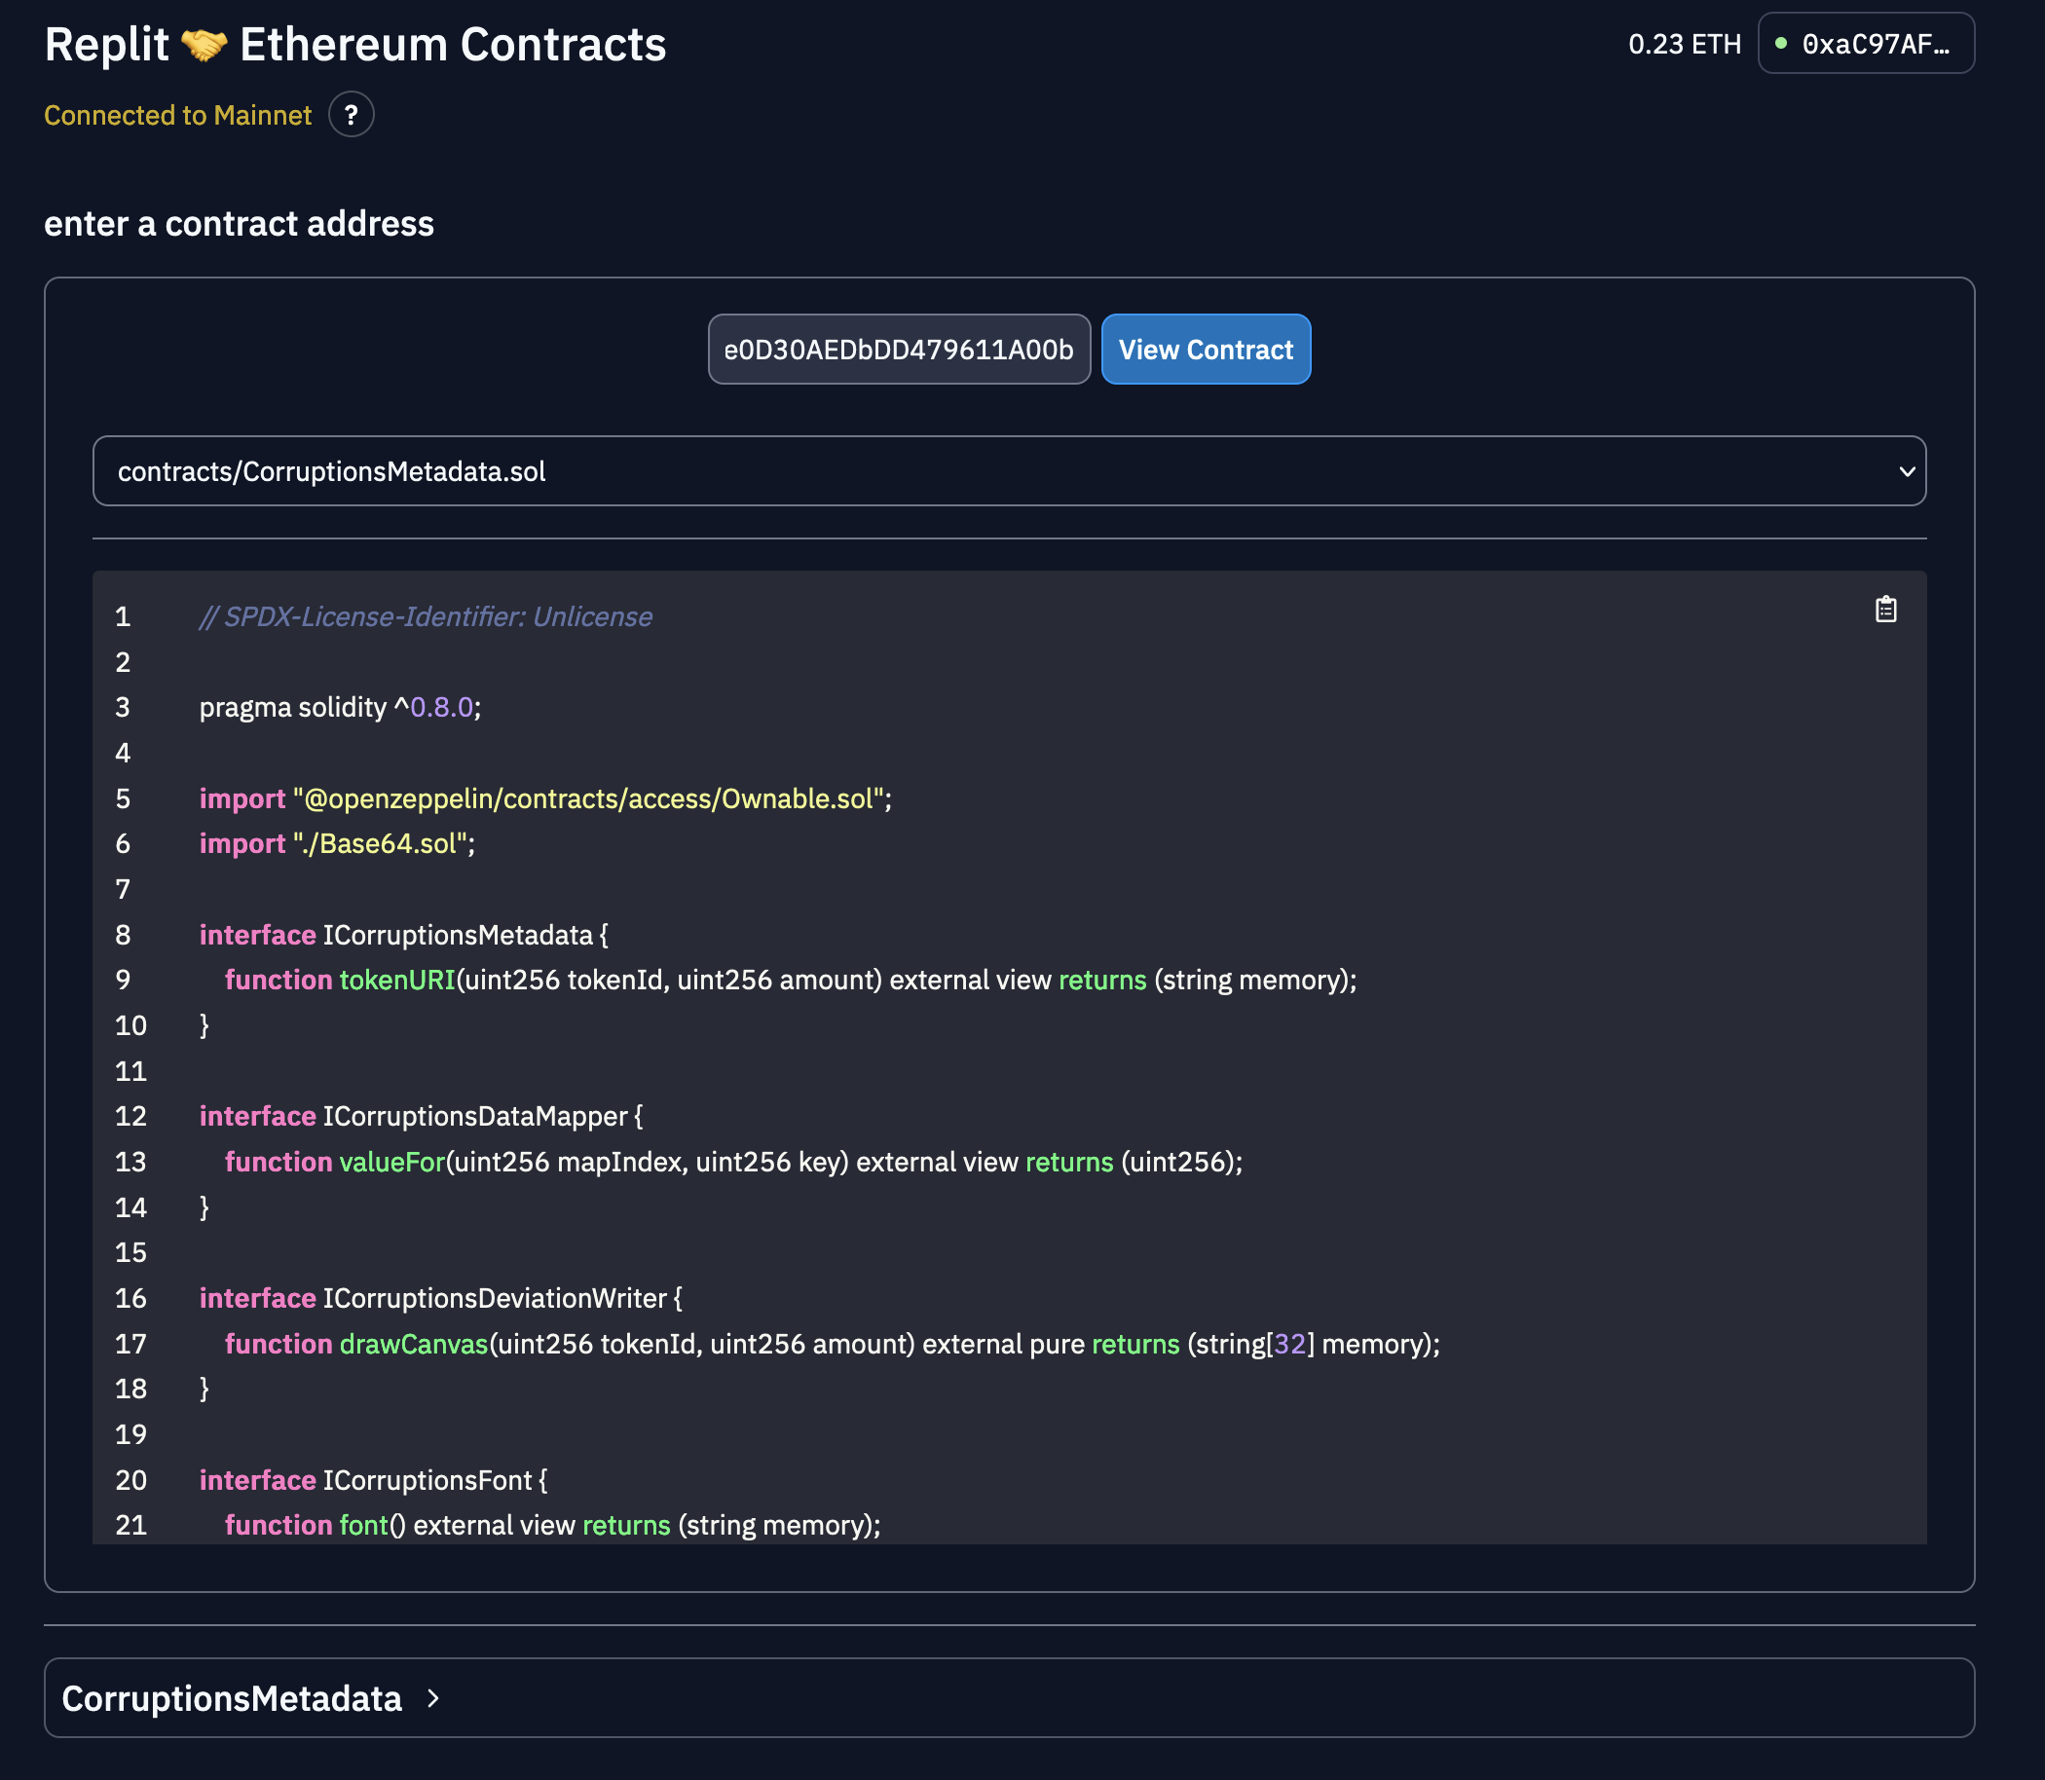
Task: Click the handshake emoji in the page title
Action: 204,43
